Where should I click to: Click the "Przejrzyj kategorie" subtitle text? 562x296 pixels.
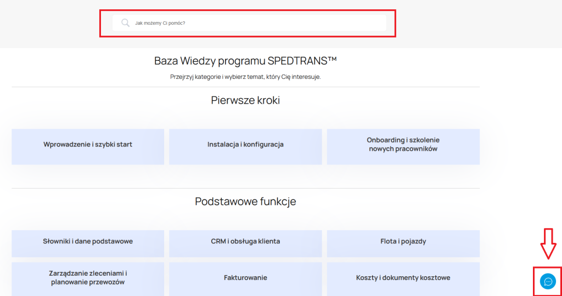[245, 77]
